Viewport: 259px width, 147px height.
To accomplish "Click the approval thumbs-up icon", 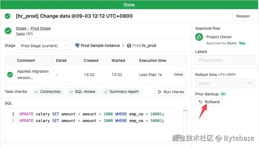I will click(x=199, y=37).
